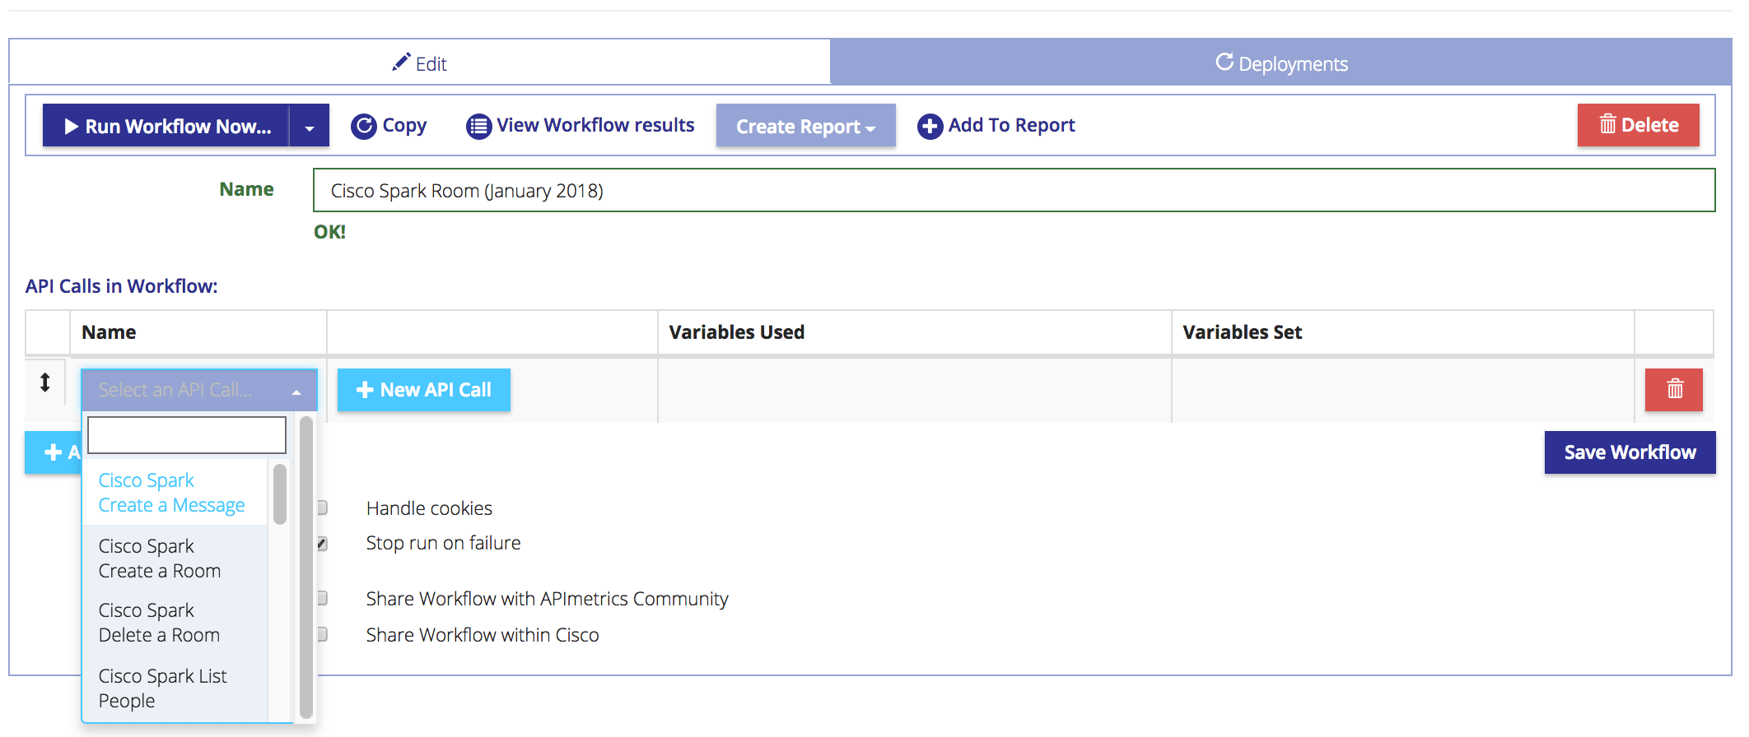Image resolution: width=1749 pixels, height=737 pixels.
Task: Click Add To Report plus icon
Action: [x=930, y=126]
